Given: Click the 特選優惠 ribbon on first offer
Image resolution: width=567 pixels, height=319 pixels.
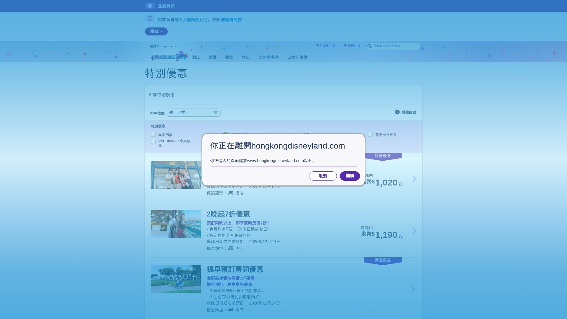Looking at the screenshot, I should click(x=383, y=156).
